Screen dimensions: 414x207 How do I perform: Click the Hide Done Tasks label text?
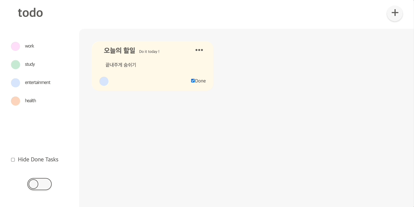38,160
